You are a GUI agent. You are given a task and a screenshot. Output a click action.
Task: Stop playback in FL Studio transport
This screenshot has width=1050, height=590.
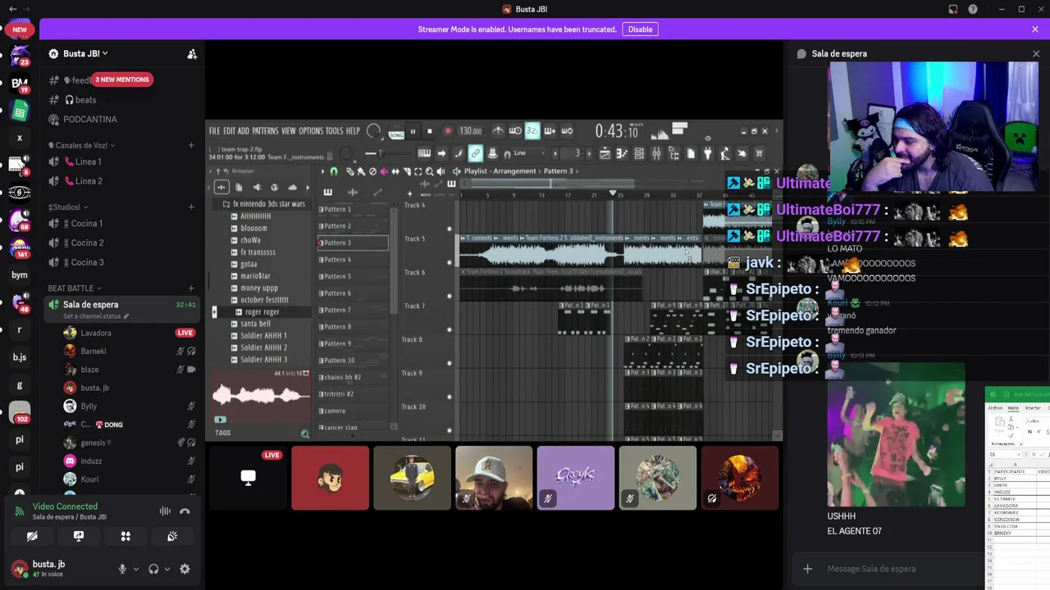tap(430, 131)
